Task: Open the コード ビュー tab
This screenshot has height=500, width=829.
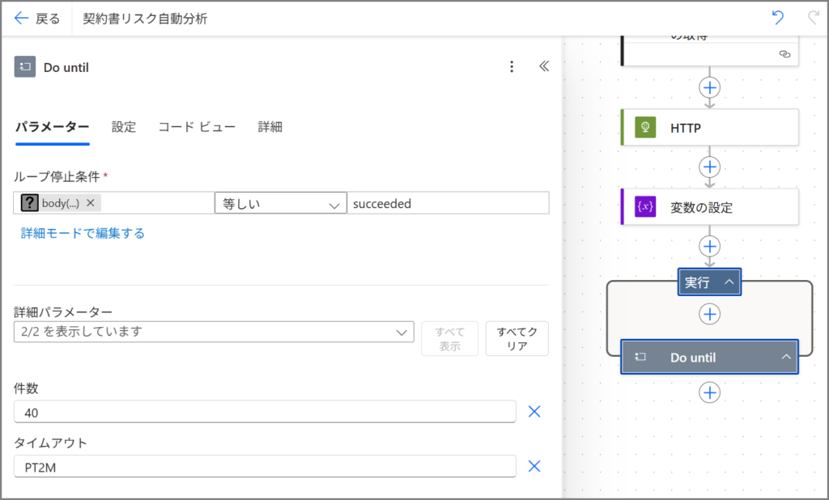Action: click(197, 127)
